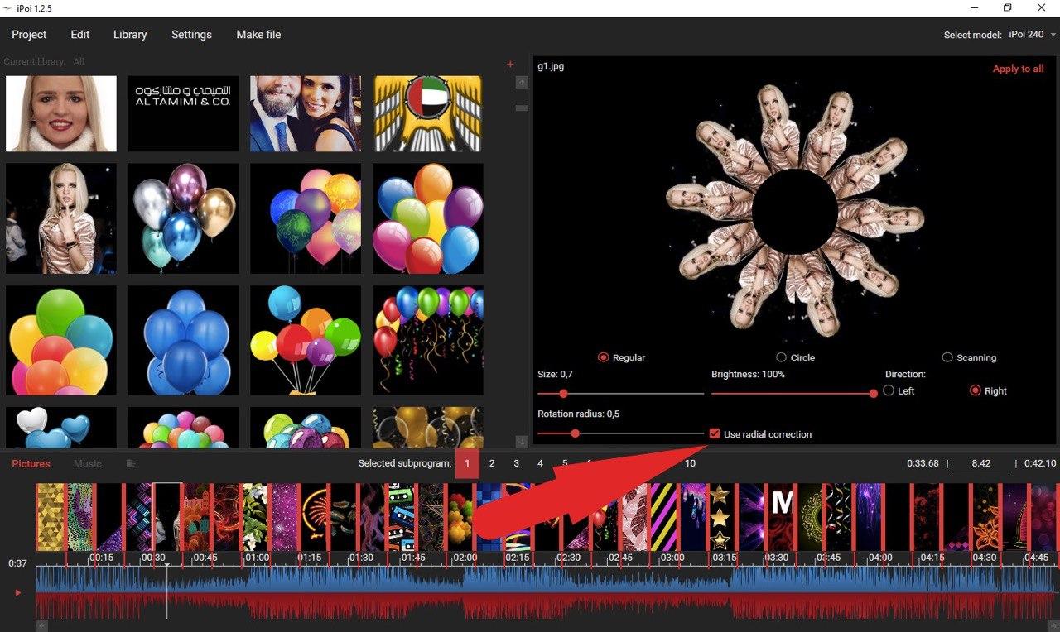Open the Select model dropdown
The height and width of the screenshot is (632, 1060).
[1031, 35]
